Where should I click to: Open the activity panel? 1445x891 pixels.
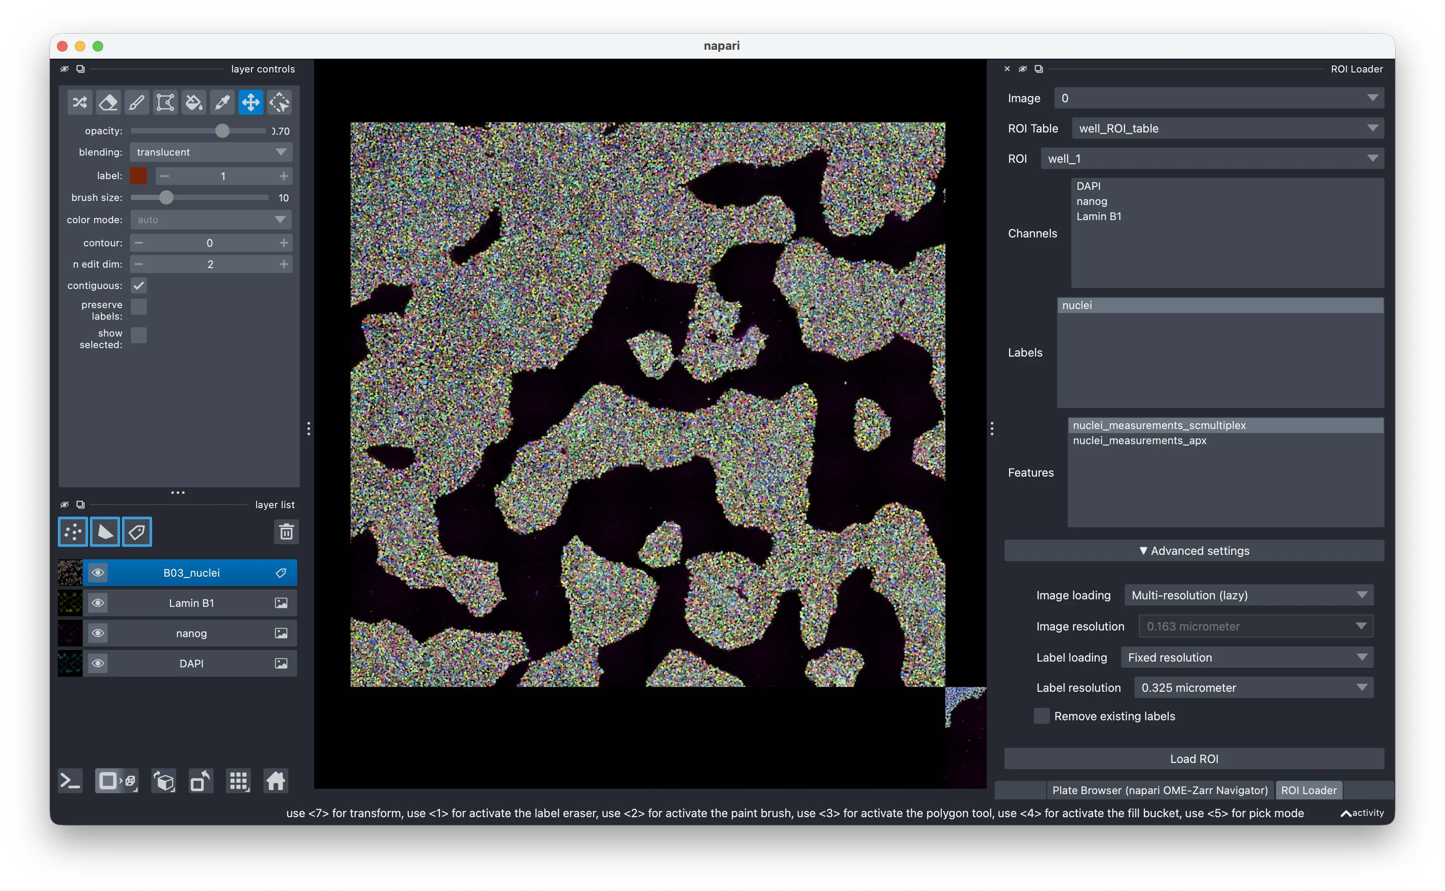(x=1362, y=813)
